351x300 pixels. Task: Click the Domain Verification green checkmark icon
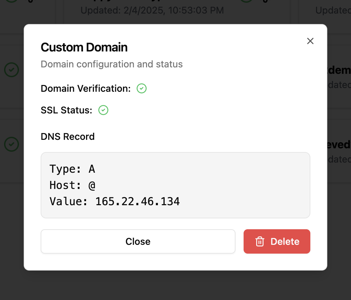point(142,89)
